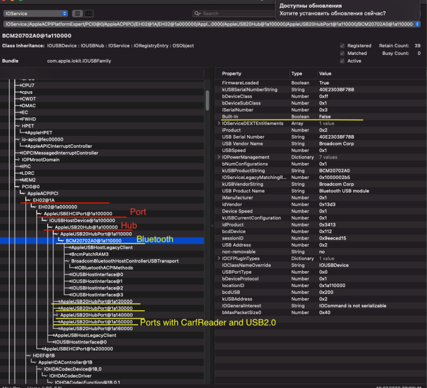The width and height of the screenshot is (427, 388).
Task: Toggle the Matched checkbox
Action: [x=342, y=53]
